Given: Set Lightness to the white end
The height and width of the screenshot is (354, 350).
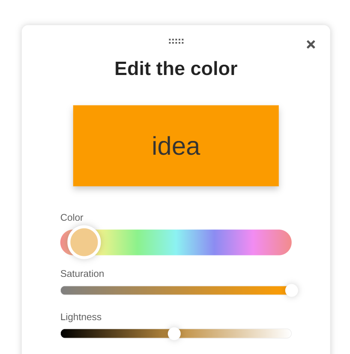Looking at the screenshot, I should coord(289,333).
